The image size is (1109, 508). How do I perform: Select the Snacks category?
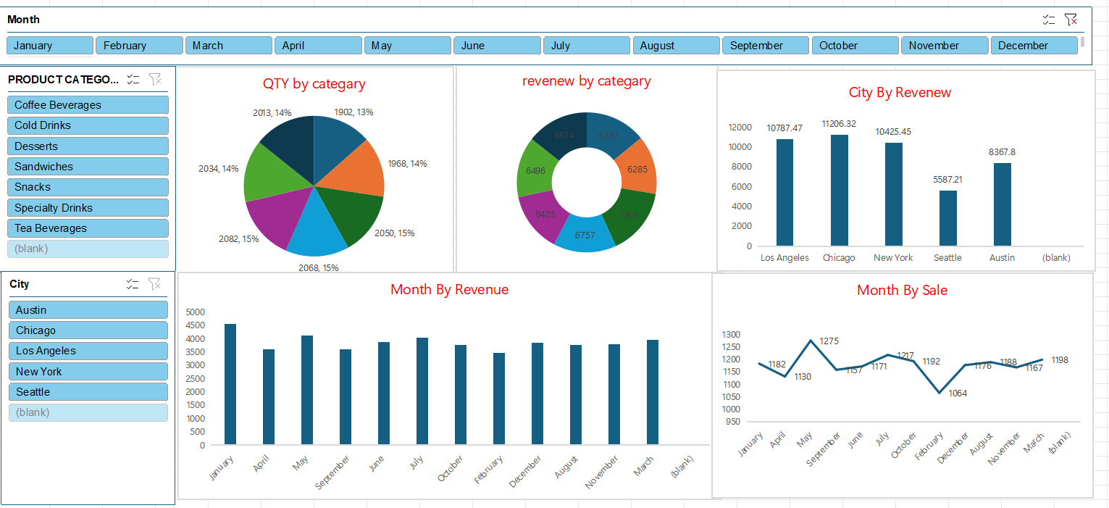point(88,187)
